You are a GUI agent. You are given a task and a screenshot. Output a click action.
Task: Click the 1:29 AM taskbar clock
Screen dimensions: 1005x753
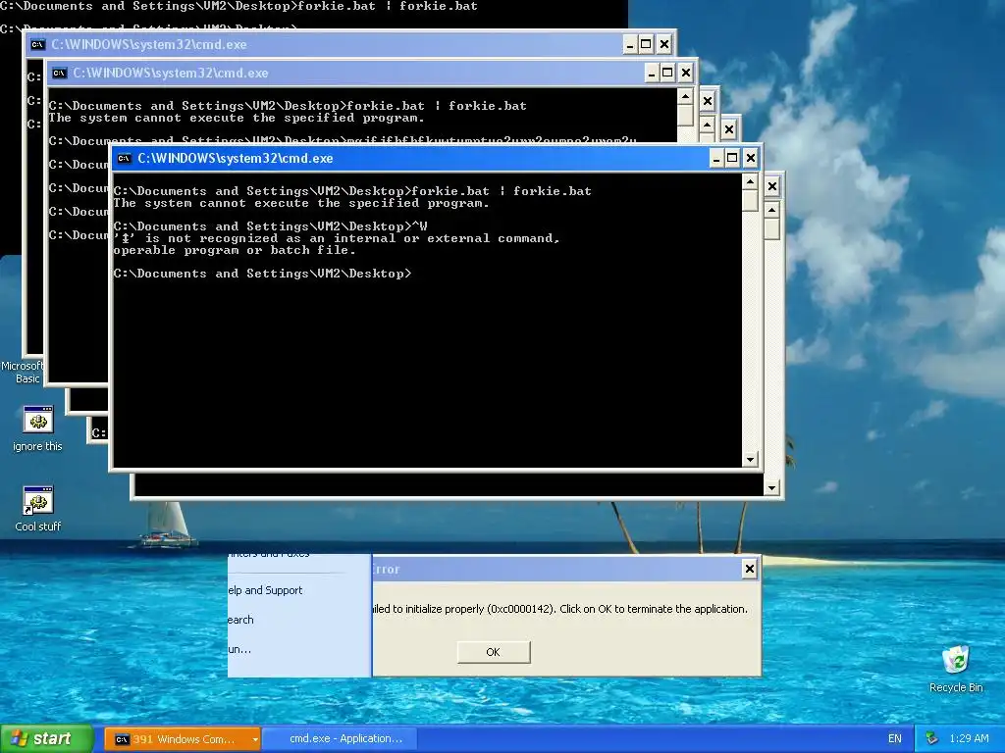(969, 739)
